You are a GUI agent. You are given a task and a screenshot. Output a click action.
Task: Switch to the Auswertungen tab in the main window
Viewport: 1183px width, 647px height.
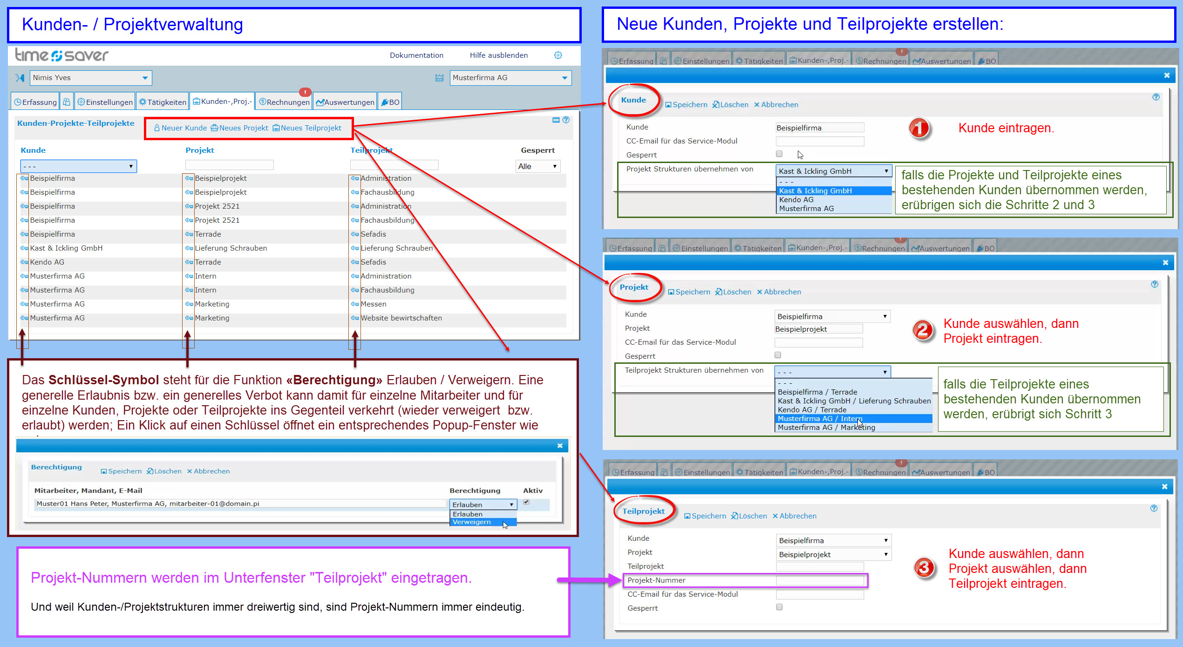pyautogui.click(x=345, y=102)
